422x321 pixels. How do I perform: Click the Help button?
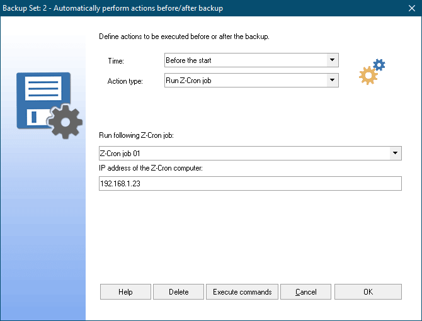(125, 291)
